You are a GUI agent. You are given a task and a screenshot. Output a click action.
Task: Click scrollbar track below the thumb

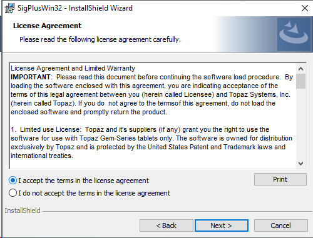pyautogui.click(x=300, y=124)
